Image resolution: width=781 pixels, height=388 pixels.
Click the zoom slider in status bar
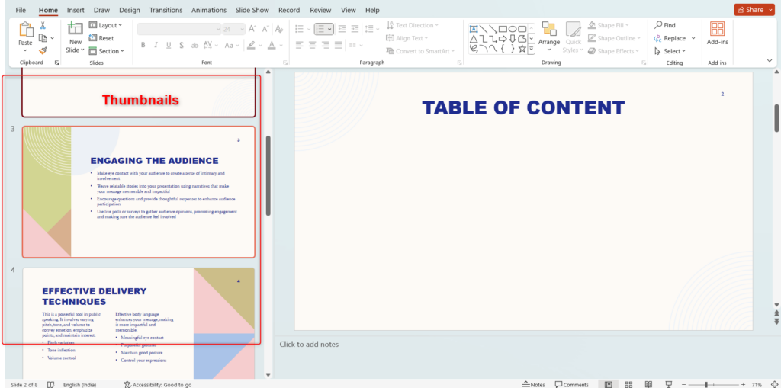[x=706, y=383]
